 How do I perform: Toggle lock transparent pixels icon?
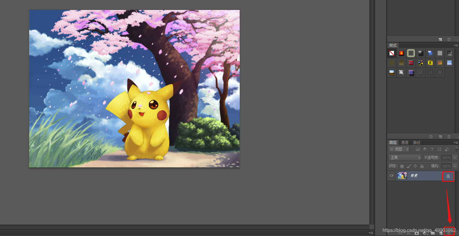pyautogui.click(x=402, y=166)
